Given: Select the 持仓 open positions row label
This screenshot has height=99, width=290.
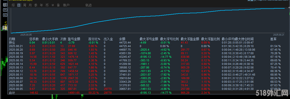Looking at the screenshot, I should (12, 43).
